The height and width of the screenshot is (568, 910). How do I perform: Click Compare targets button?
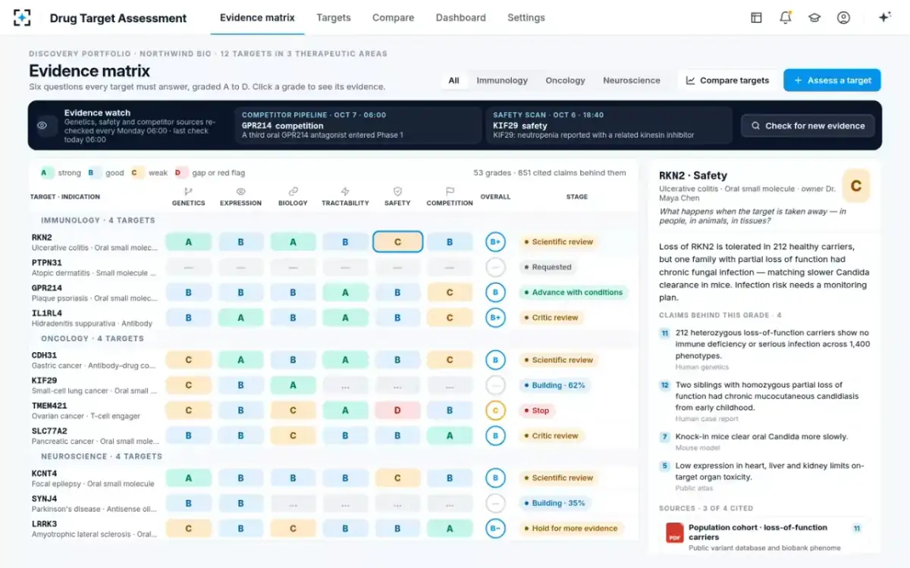727,80
